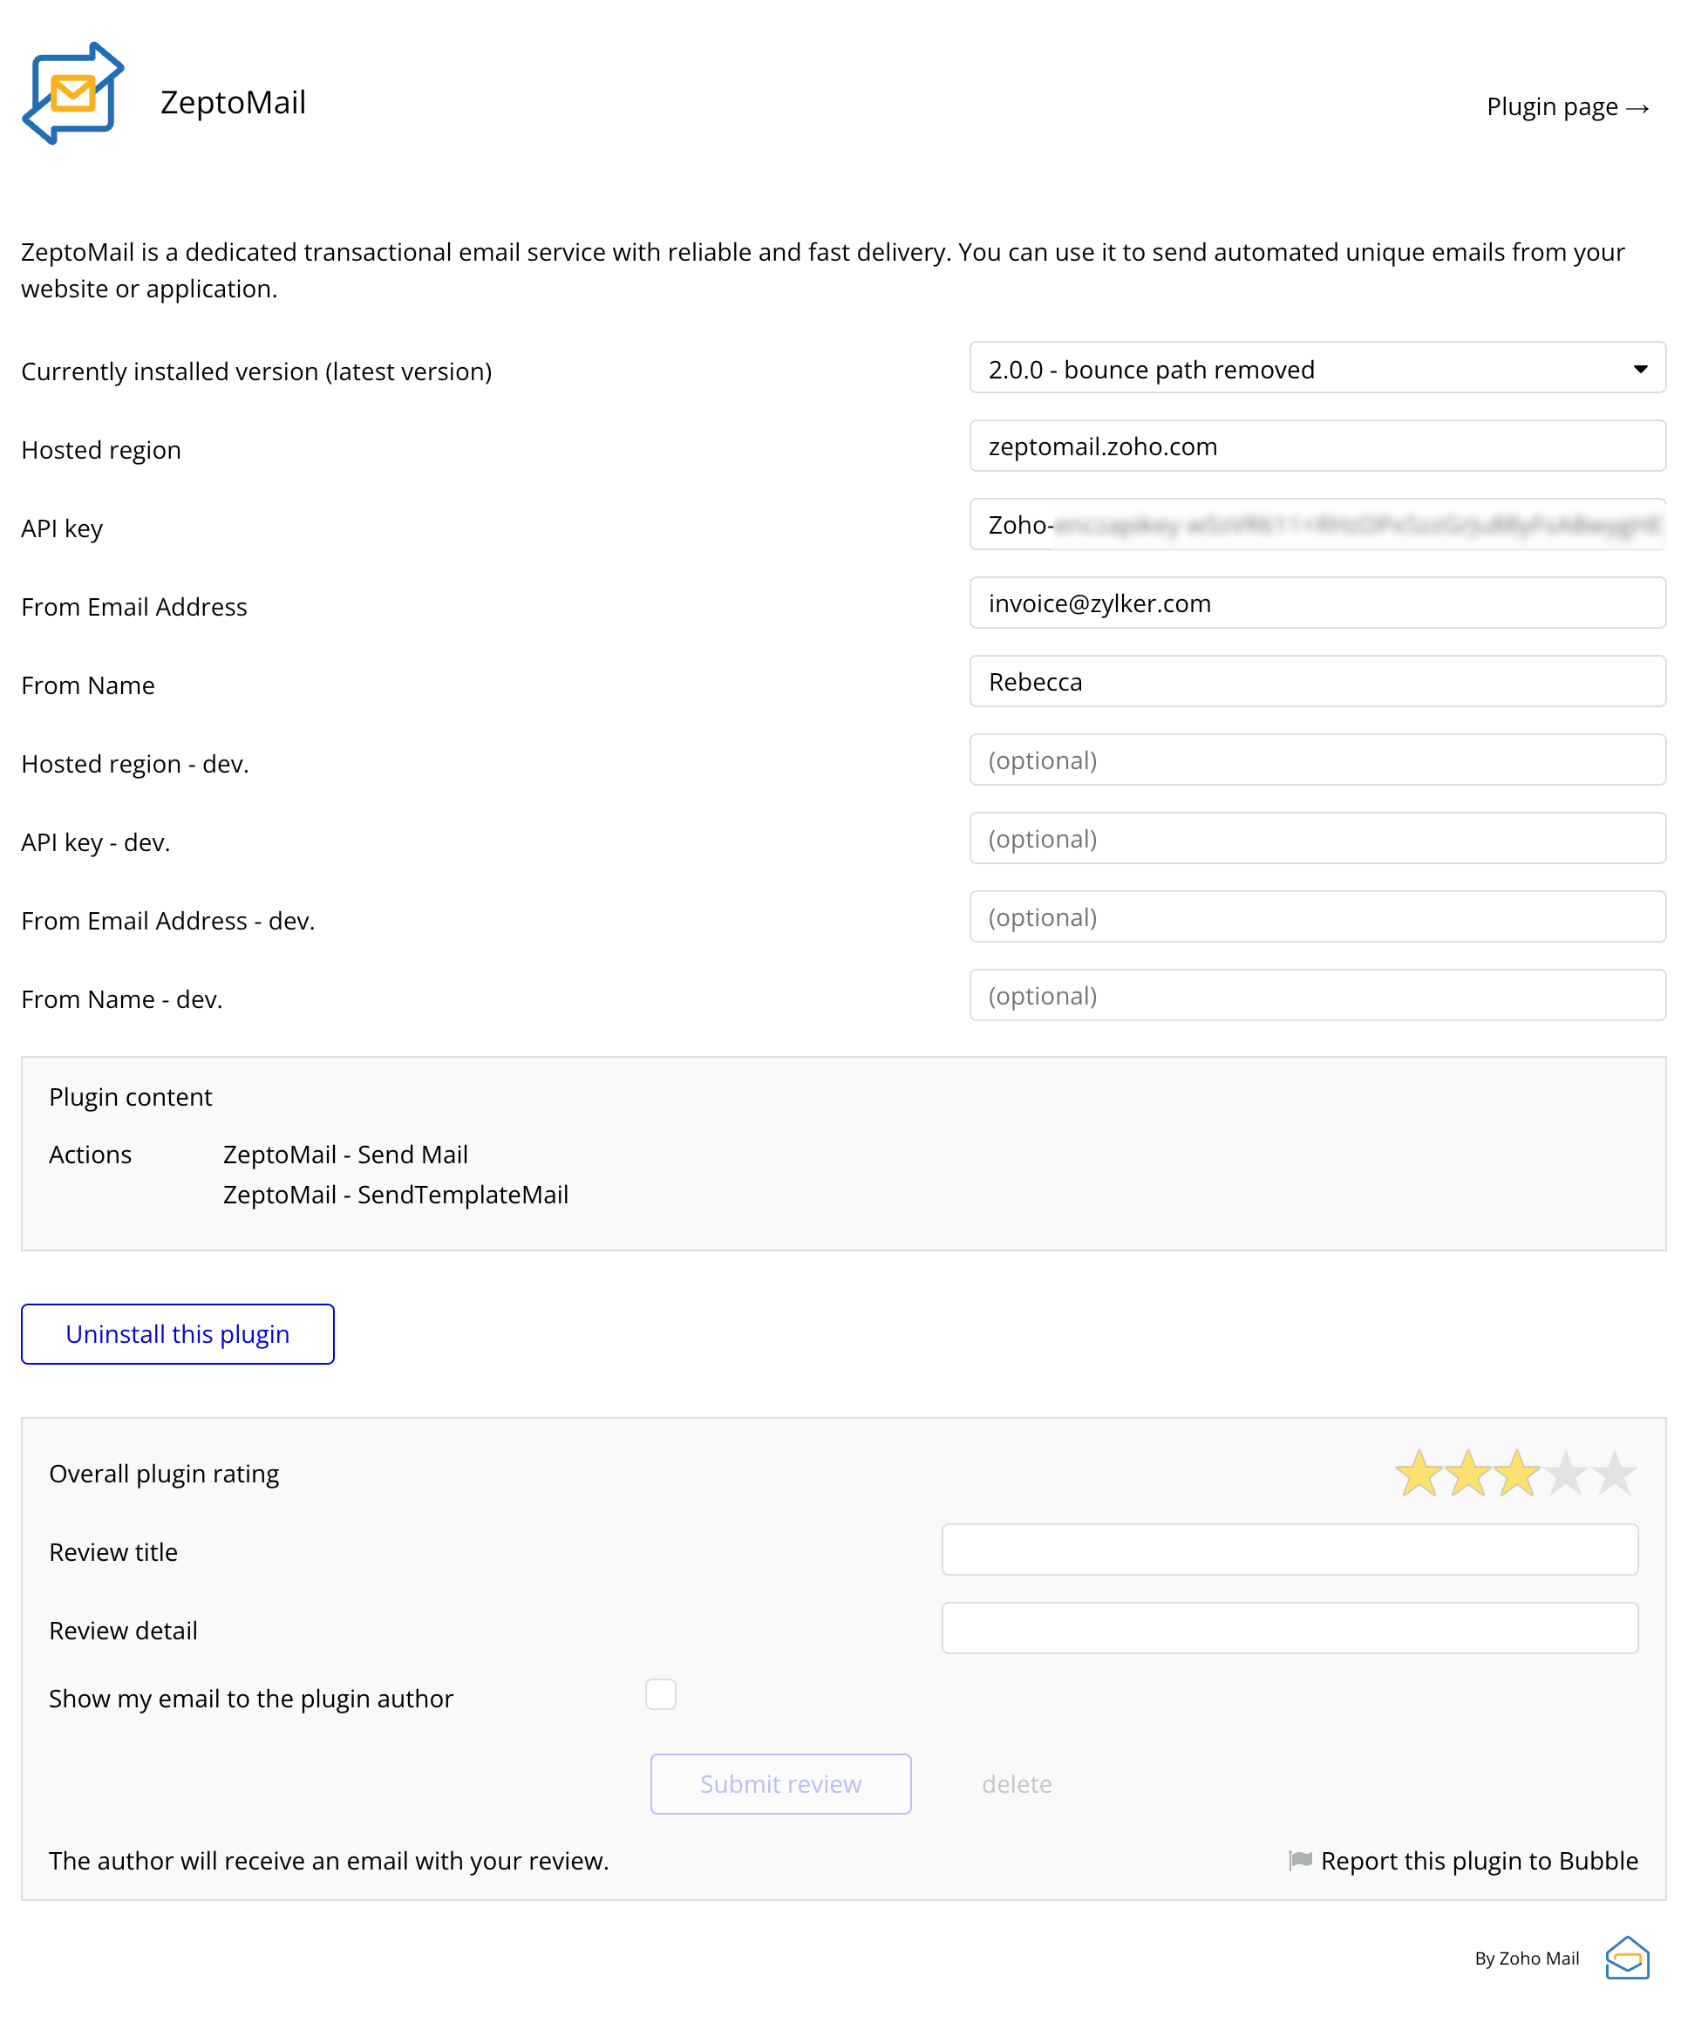Rate the plugin four stars
This screenshot has height=2030, width=1681.
[1565, 1473]
